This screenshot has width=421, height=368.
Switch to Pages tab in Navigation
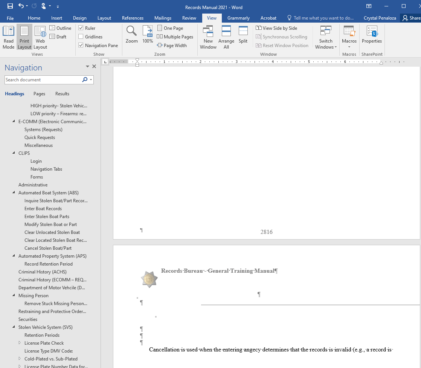(39, 94)
